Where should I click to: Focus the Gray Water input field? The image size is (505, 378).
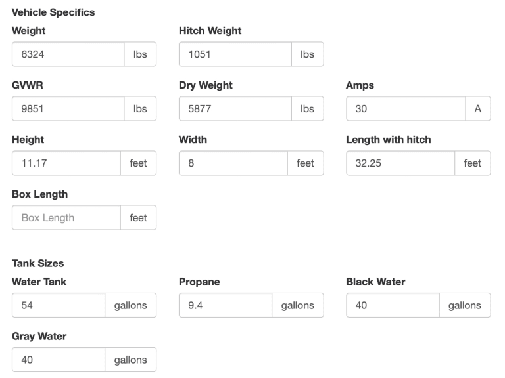[59, 360]
